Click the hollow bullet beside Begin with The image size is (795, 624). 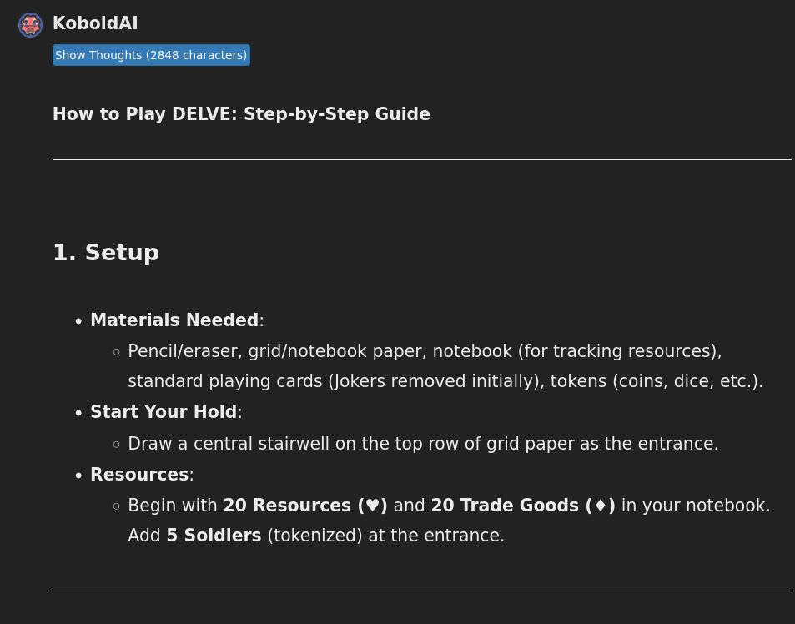117,506
